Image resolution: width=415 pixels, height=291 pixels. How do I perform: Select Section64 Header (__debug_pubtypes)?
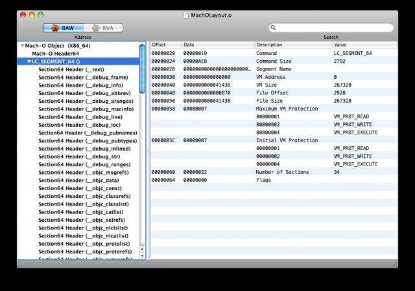[88, 141]
